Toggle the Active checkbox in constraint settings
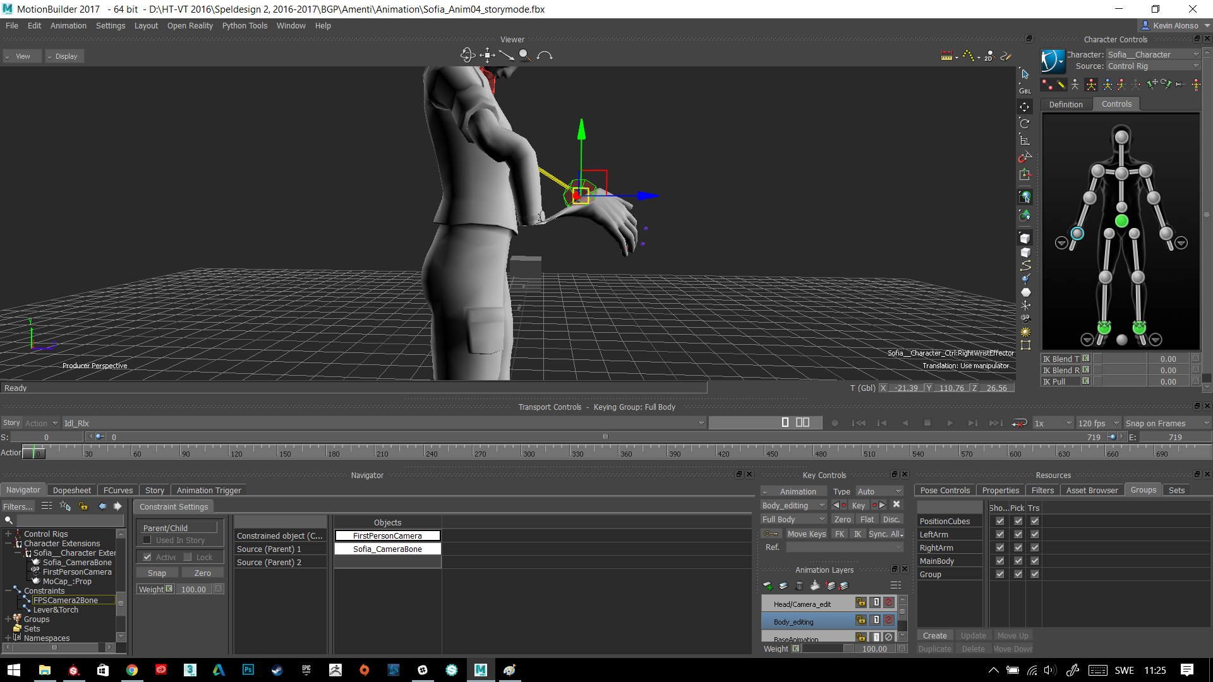Viewport: 1213px width, 682px height. [147, 557]
